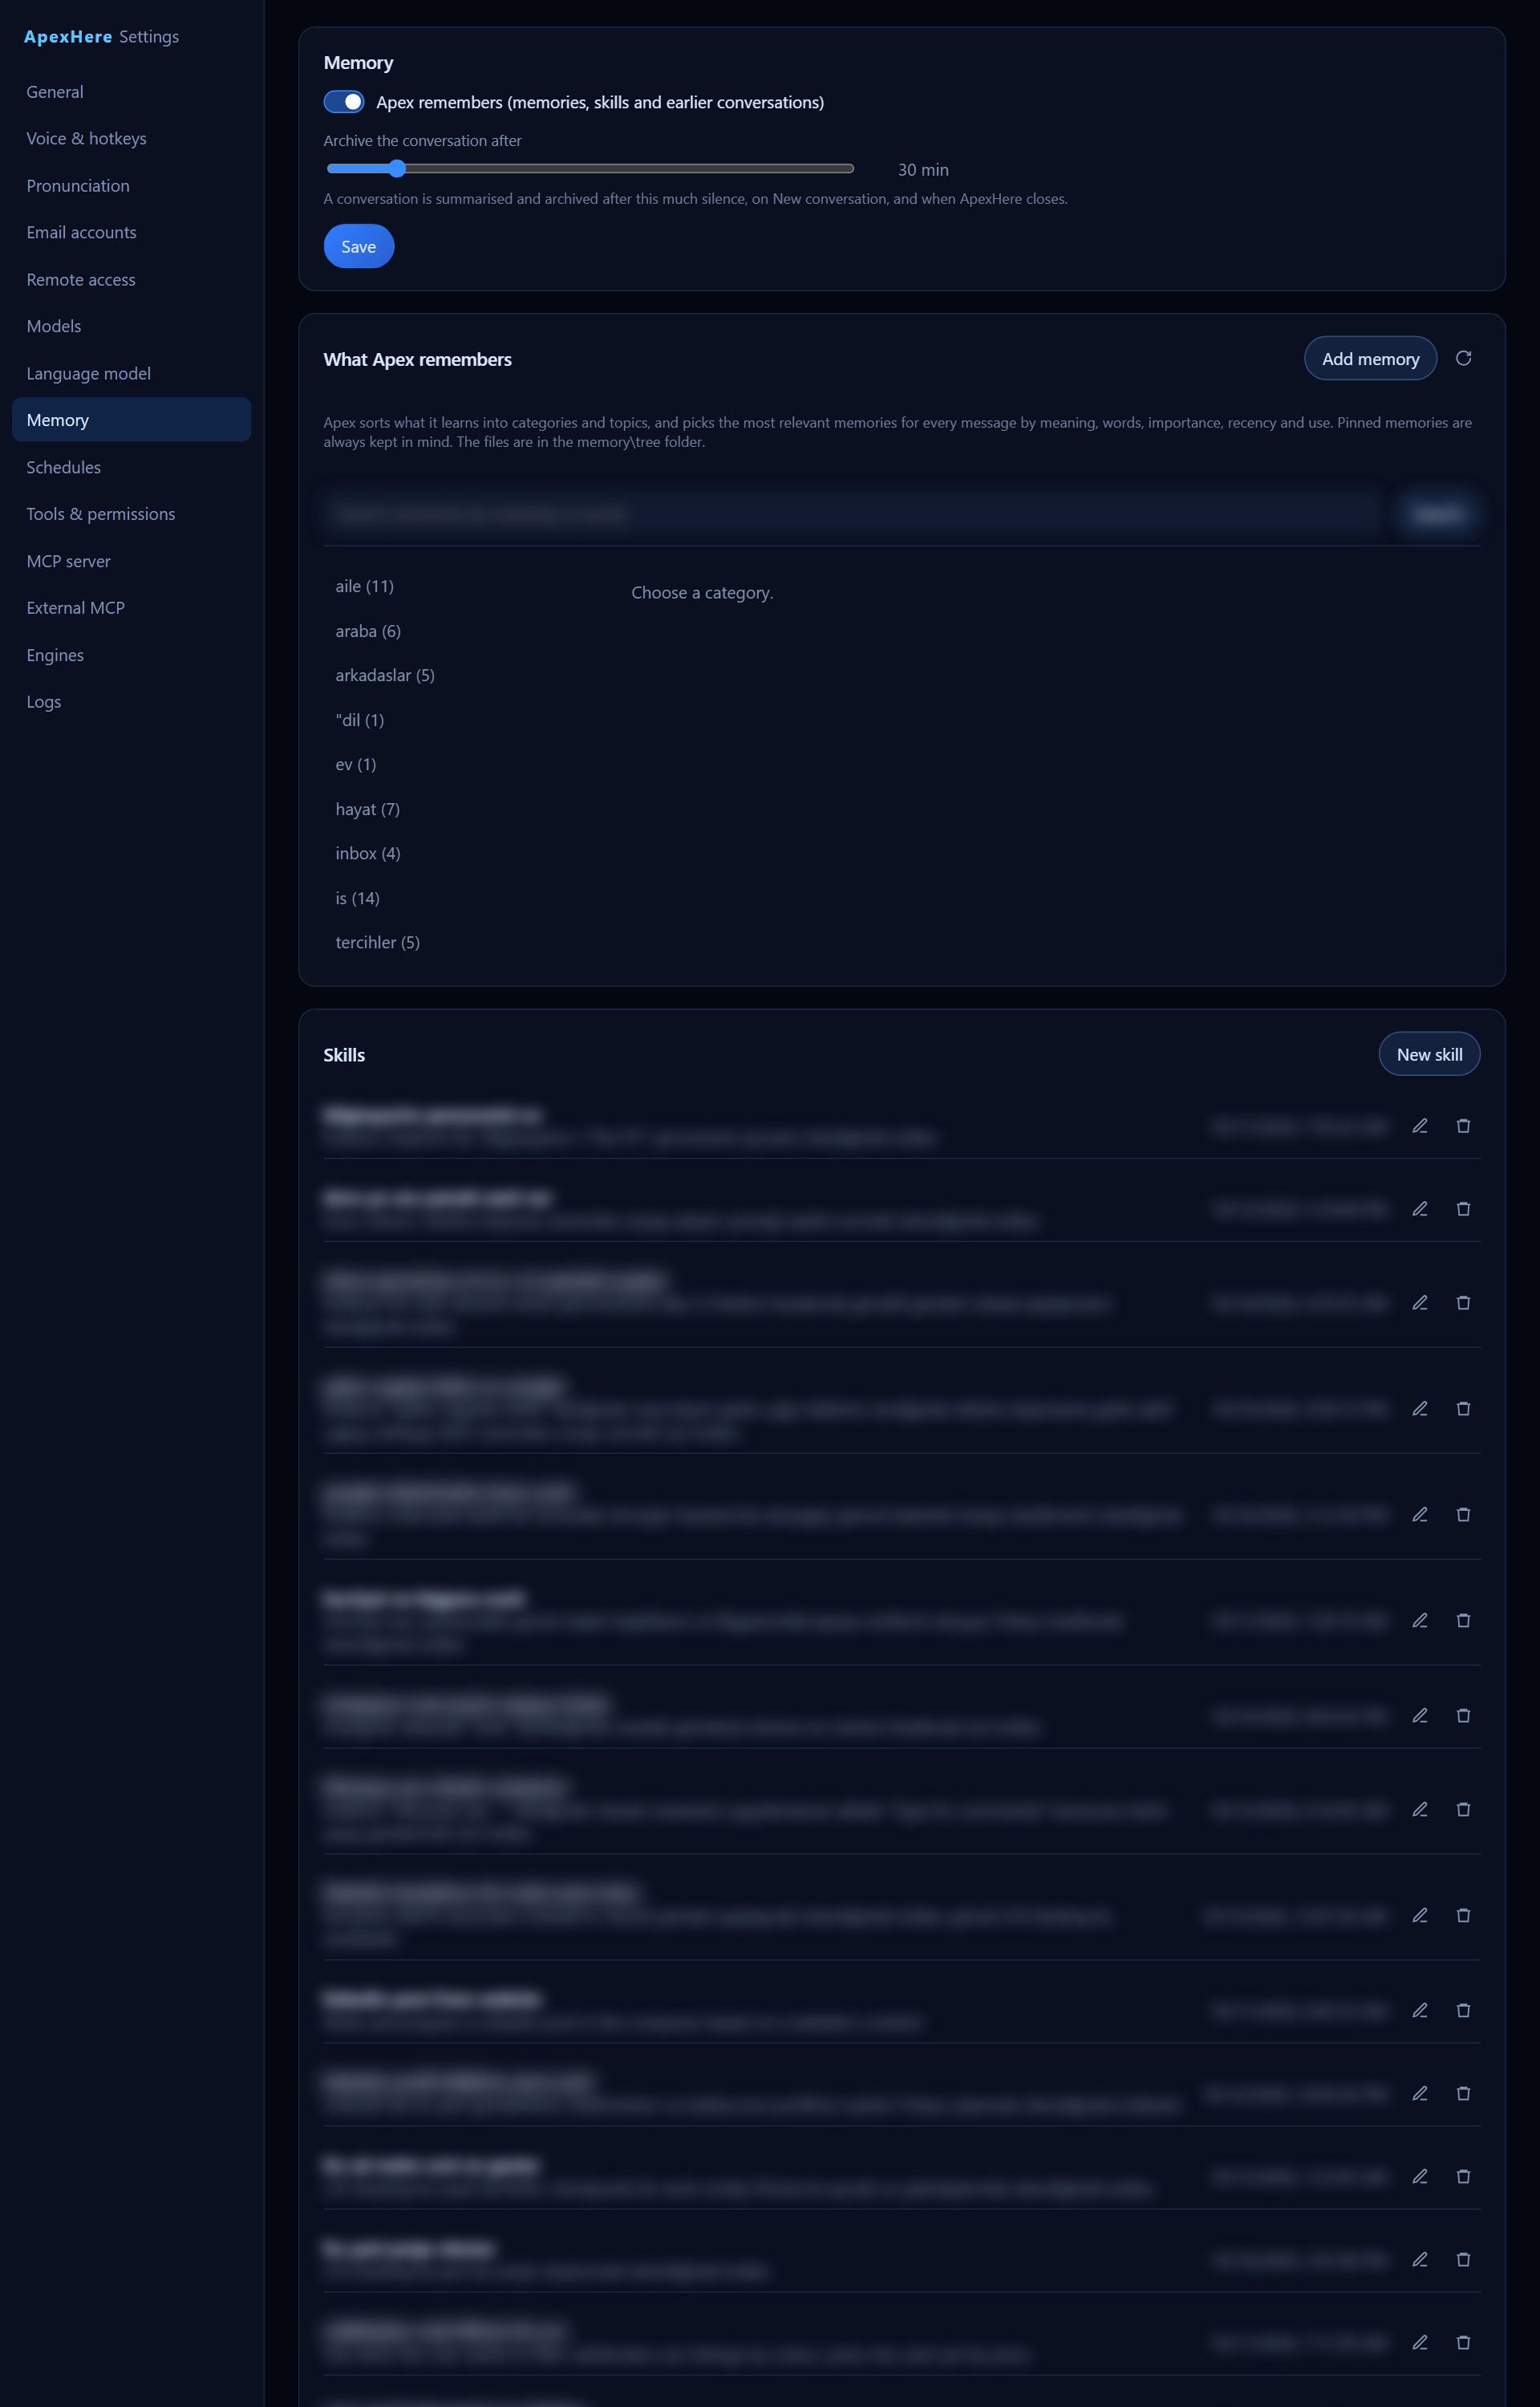The height and width of the screenshot is (2407, 1540).
Task: Click the pencil icon on the second skill
Action: click(1419, 1209)
